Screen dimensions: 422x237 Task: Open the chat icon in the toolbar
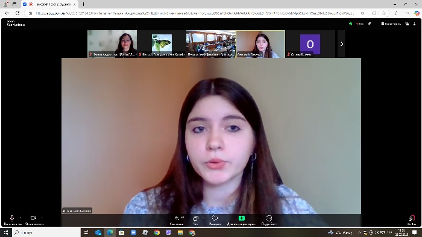click(x=196, y=218)
